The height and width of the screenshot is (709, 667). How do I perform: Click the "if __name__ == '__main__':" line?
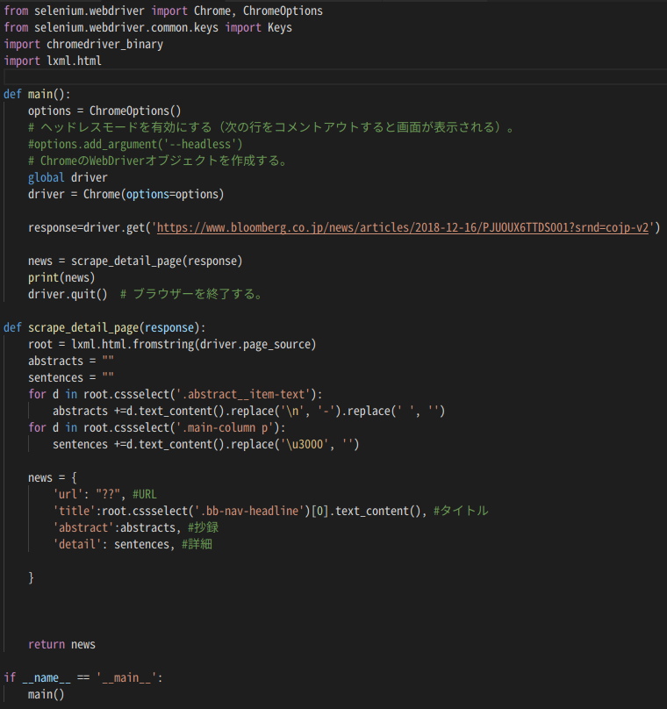[x=83, y=677]
